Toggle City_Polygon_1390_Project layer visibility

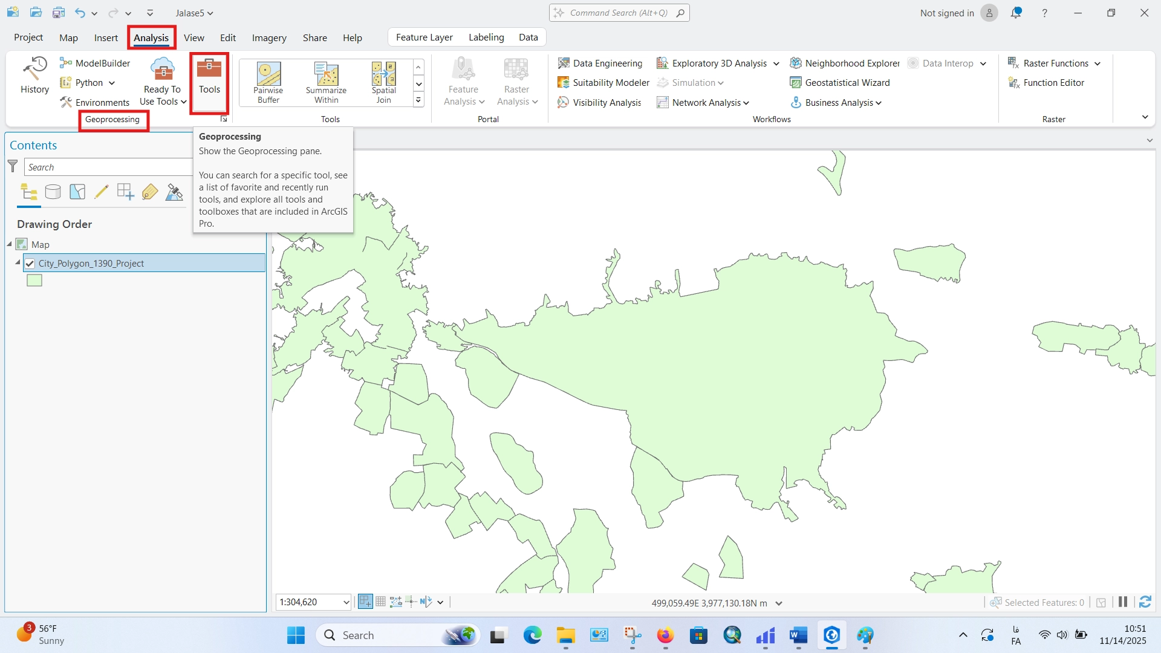pyautogui.click(x=30, y=264)
